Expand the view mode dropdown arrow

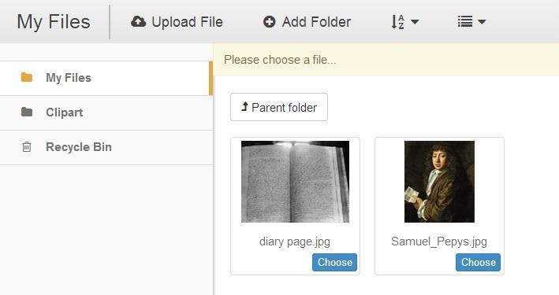(x=482, y=22)
